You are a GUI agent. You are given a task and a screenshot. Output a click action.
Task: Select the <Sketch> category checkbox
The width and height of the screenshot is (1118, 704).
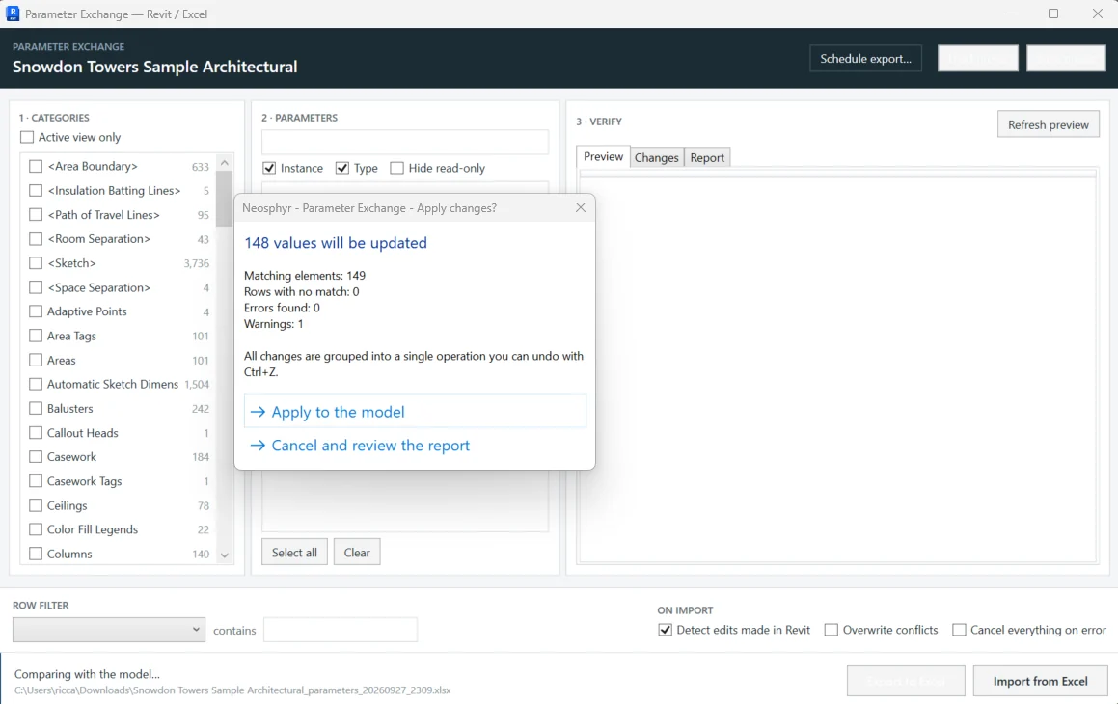point(36,263)
